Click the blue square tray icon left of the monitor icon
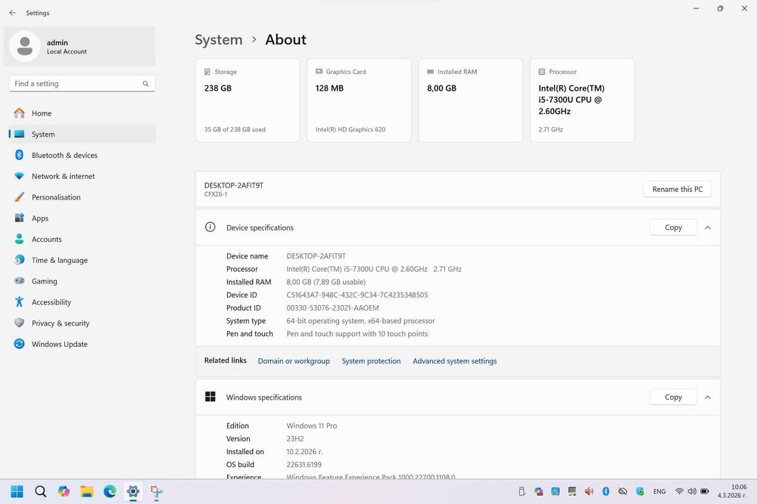The height and width of the screenshot is (504, 757). coord(555,491)
